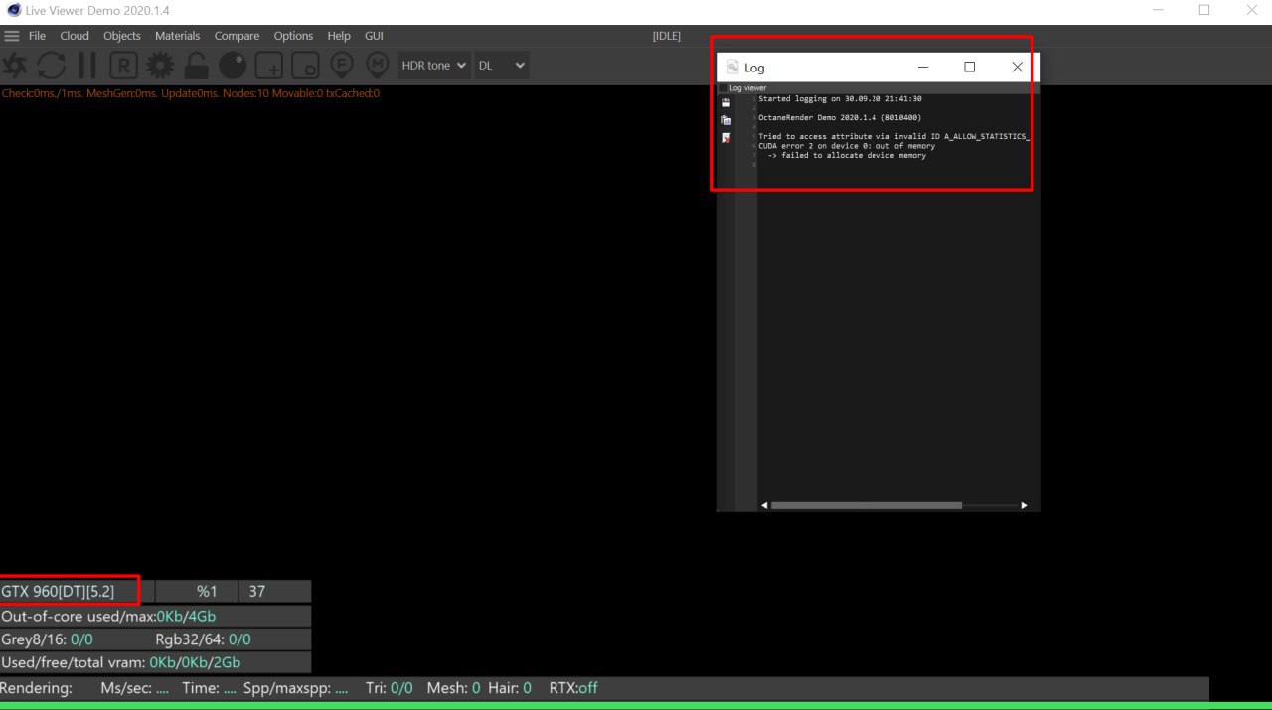Click the restart render circular arrows icon

click(x=52, y=66)
